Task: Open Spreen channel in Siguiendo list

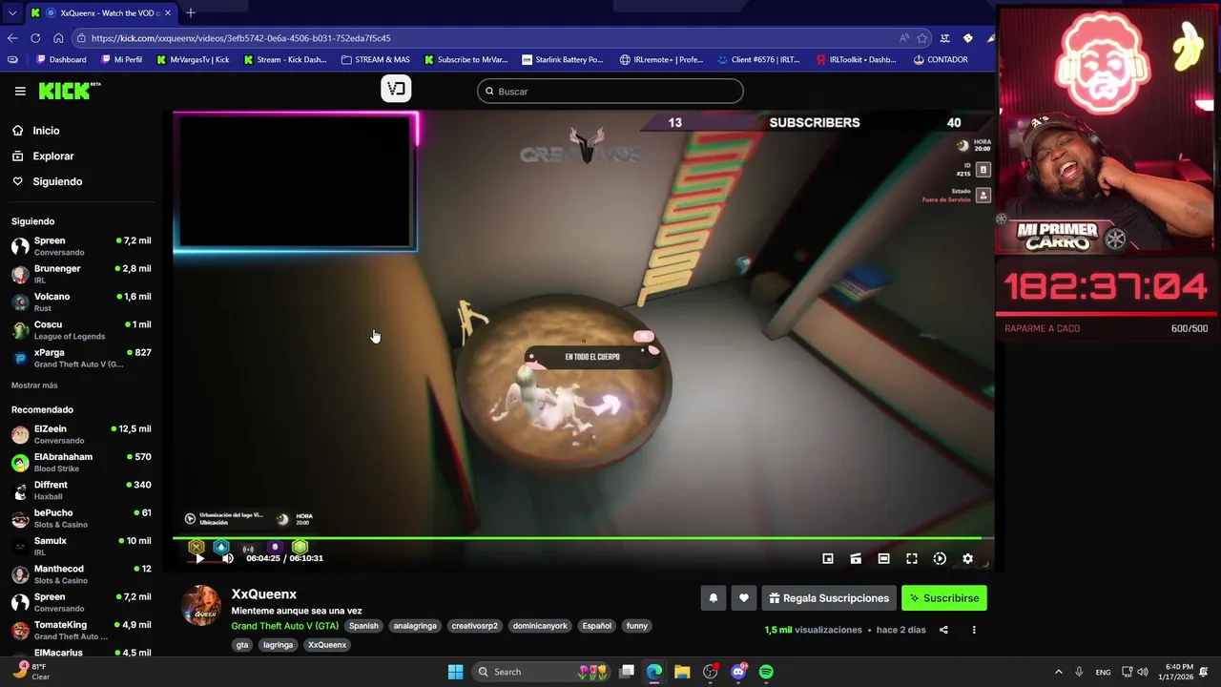Action: click(x=81, y=246)
